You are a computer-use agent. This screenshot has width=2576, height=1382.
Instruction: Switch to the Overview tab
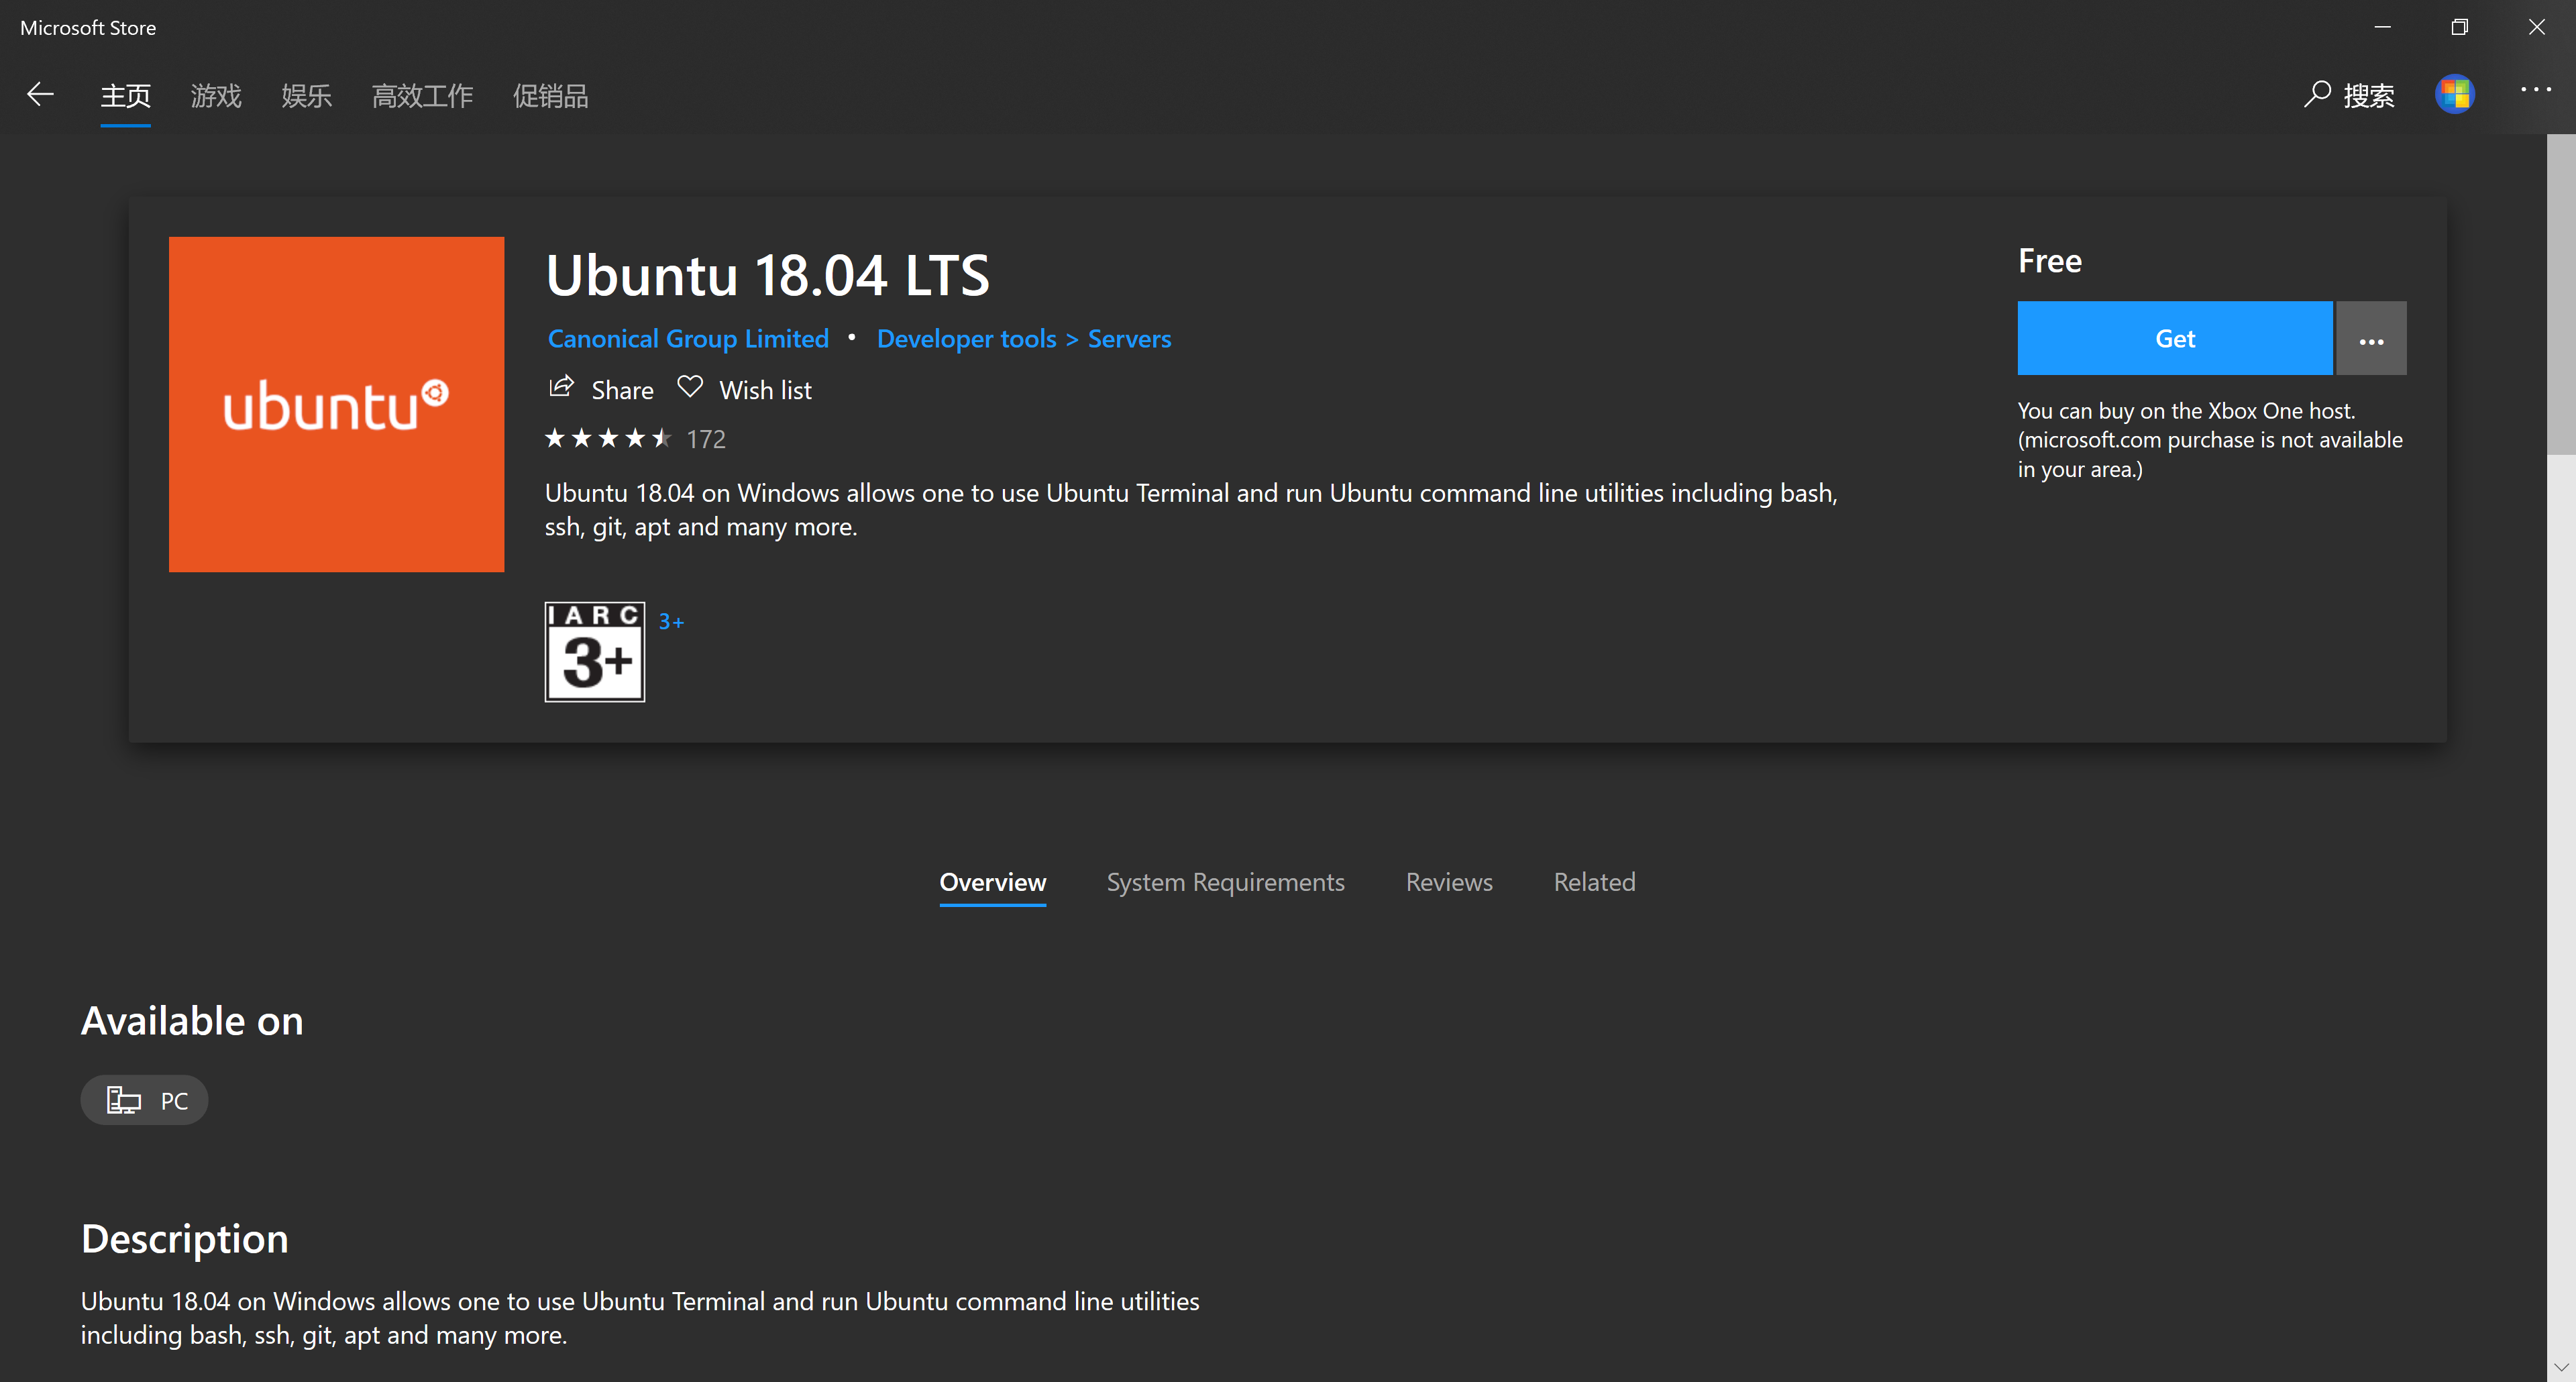pyautogui.click(x=993, y=882)
